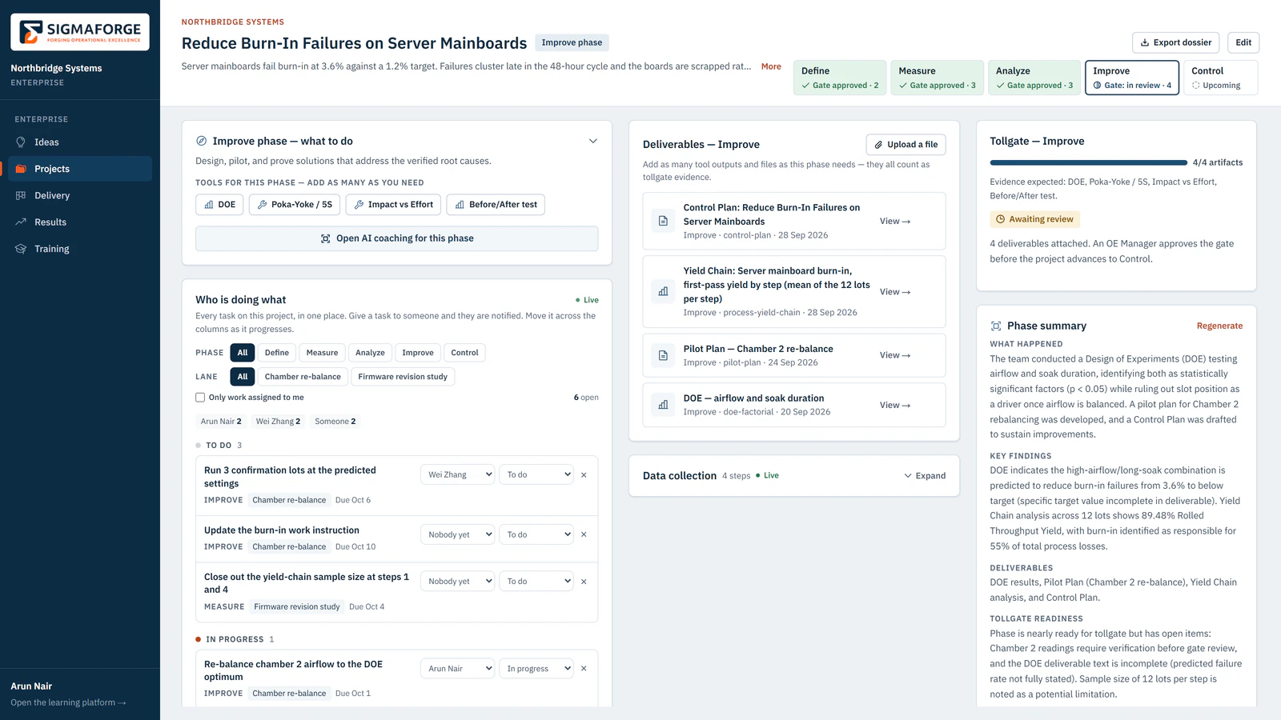
Task: Click the Ideas lightbulb icon in sidebar
Action: pyautogui.click(x=21, y=142)
